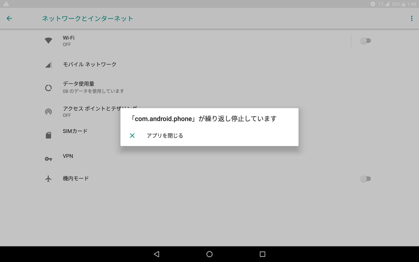Screen dimensions: 419x262
Task: Tap the SIM card icon
Action: coord(48,135)
